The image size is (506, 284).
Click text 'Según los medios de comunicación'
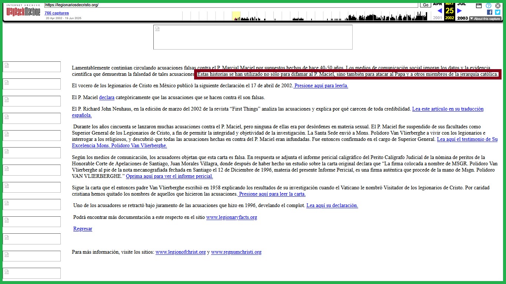110,158
